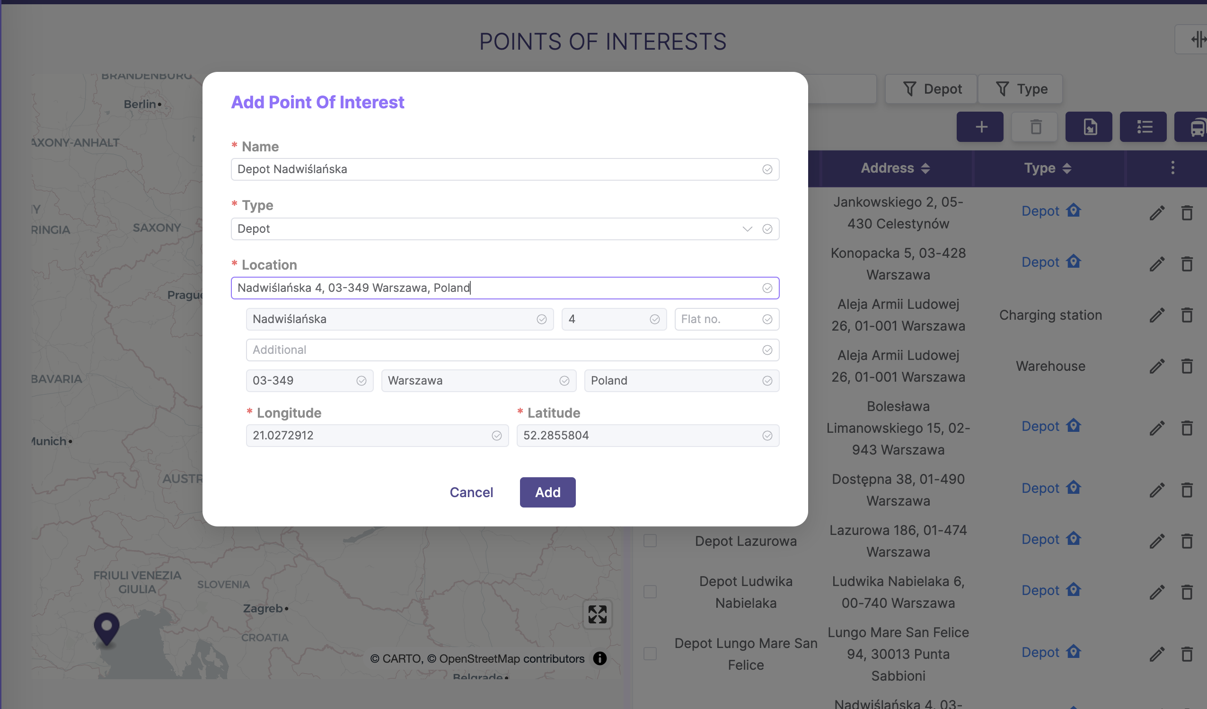
Task: Click the file import icon button
Action: (x=1089, y=127)
